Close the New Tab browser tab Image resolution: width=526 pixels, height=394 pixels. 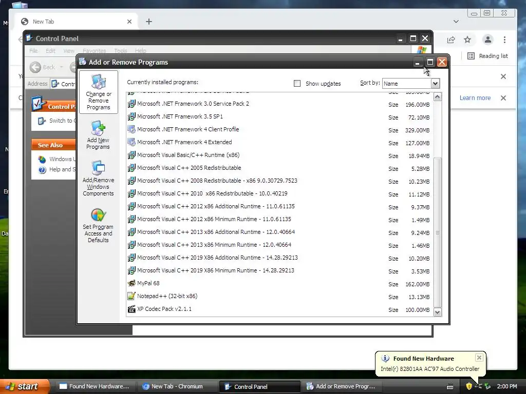coord(129,22)
